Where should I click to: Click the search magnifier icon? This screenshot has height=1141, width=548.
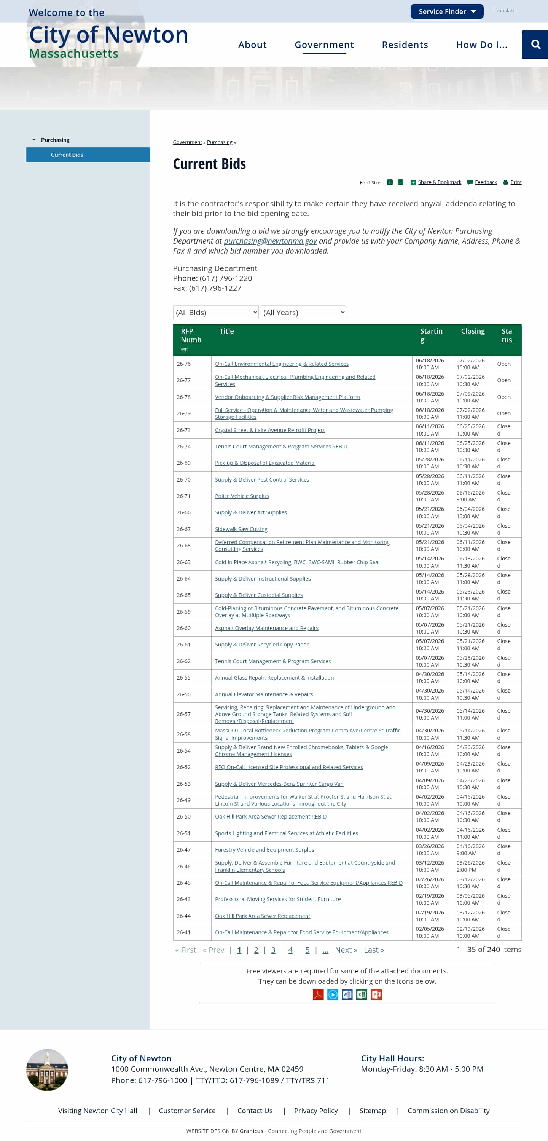535,44
